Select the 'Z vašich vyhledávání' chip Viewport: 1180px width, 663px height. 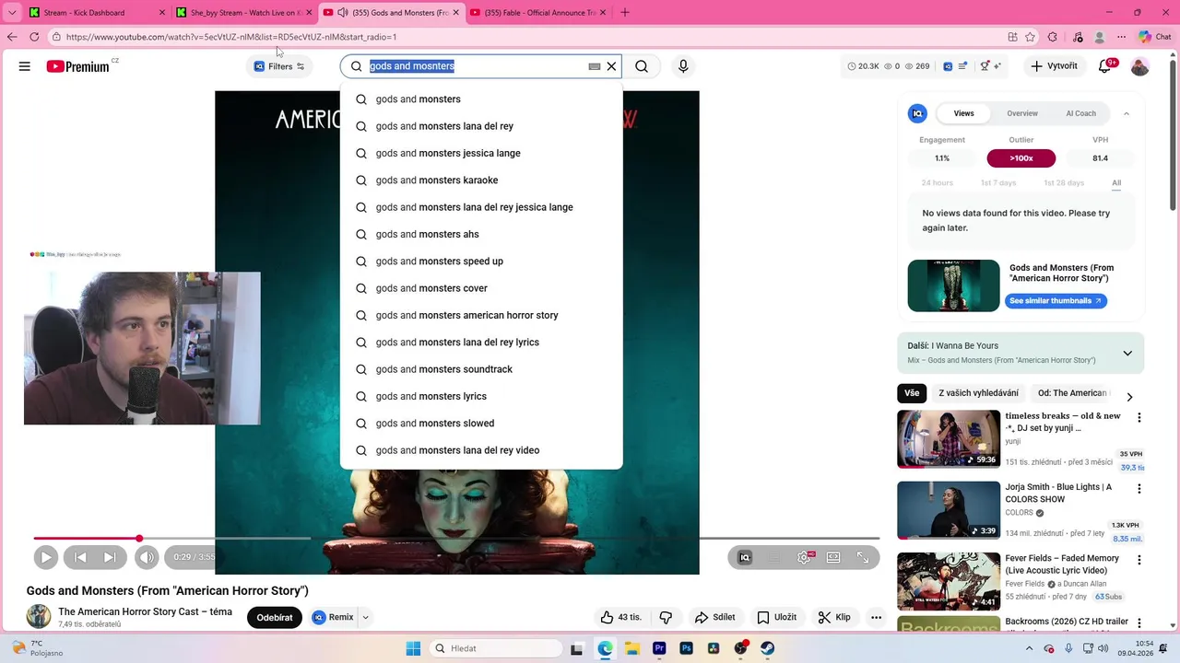978,393
